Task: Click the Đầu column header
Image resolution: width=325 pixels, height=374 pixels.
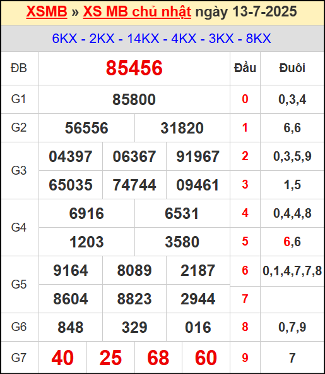Action: pos(245,68)
